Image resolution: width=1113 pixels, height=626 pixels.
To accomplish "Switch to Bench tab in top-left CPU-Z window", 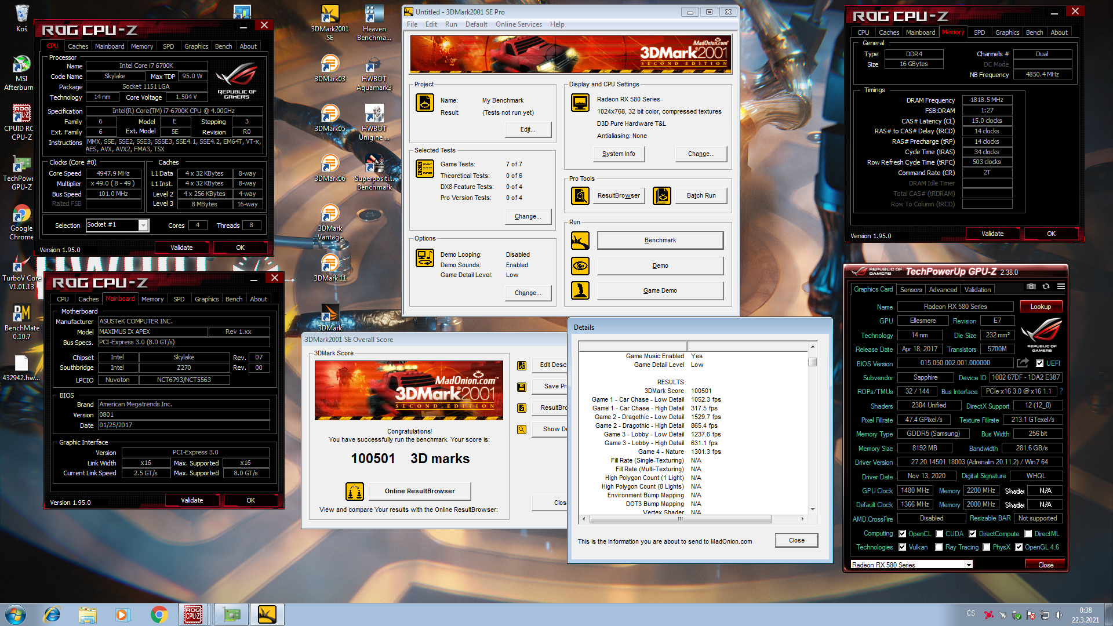I will pos(223,46).
